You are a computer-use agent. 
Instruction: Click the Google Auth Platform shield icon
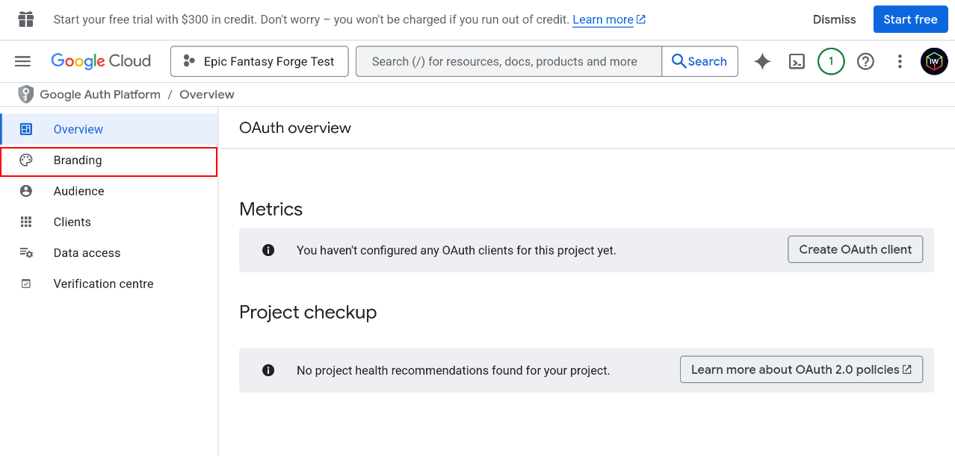pos(26,94)
